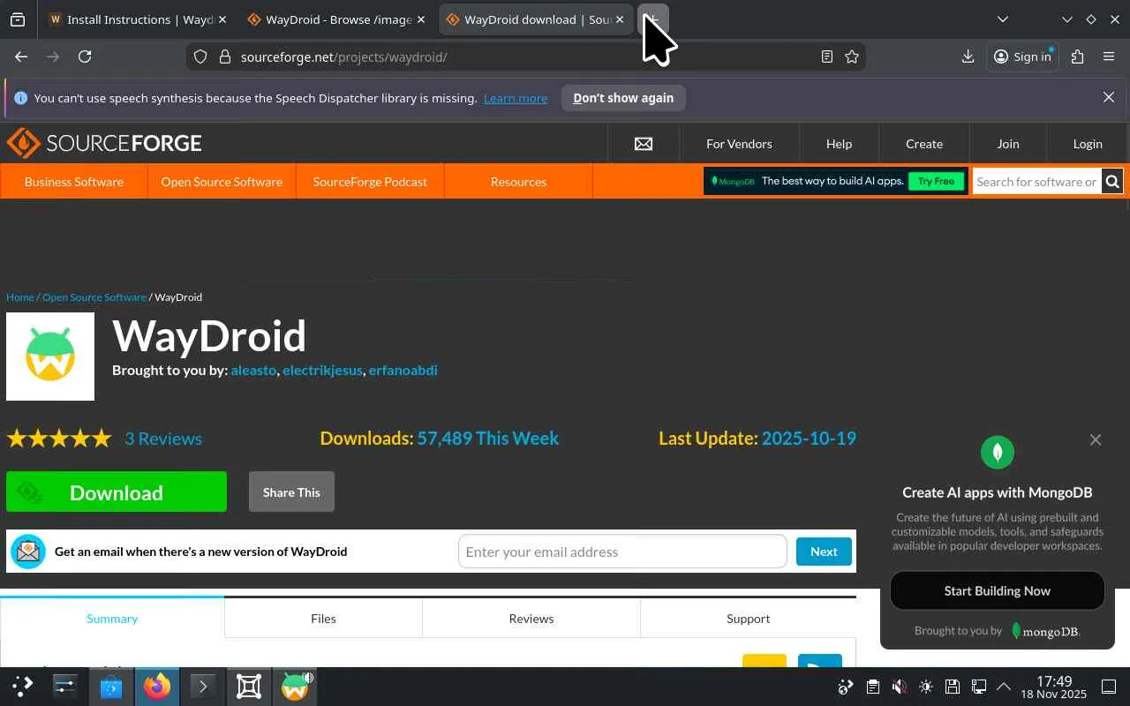Open the KDE application launcher
This screenshot has height=706, width=1130.
click(23, 687)
